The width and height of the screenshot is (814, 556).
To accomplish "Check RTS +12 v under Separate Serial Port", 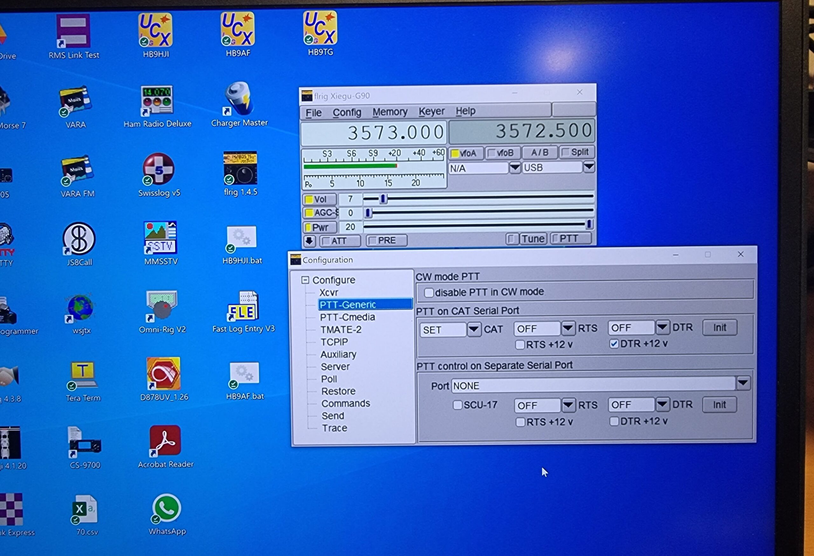I will (520, 422).
